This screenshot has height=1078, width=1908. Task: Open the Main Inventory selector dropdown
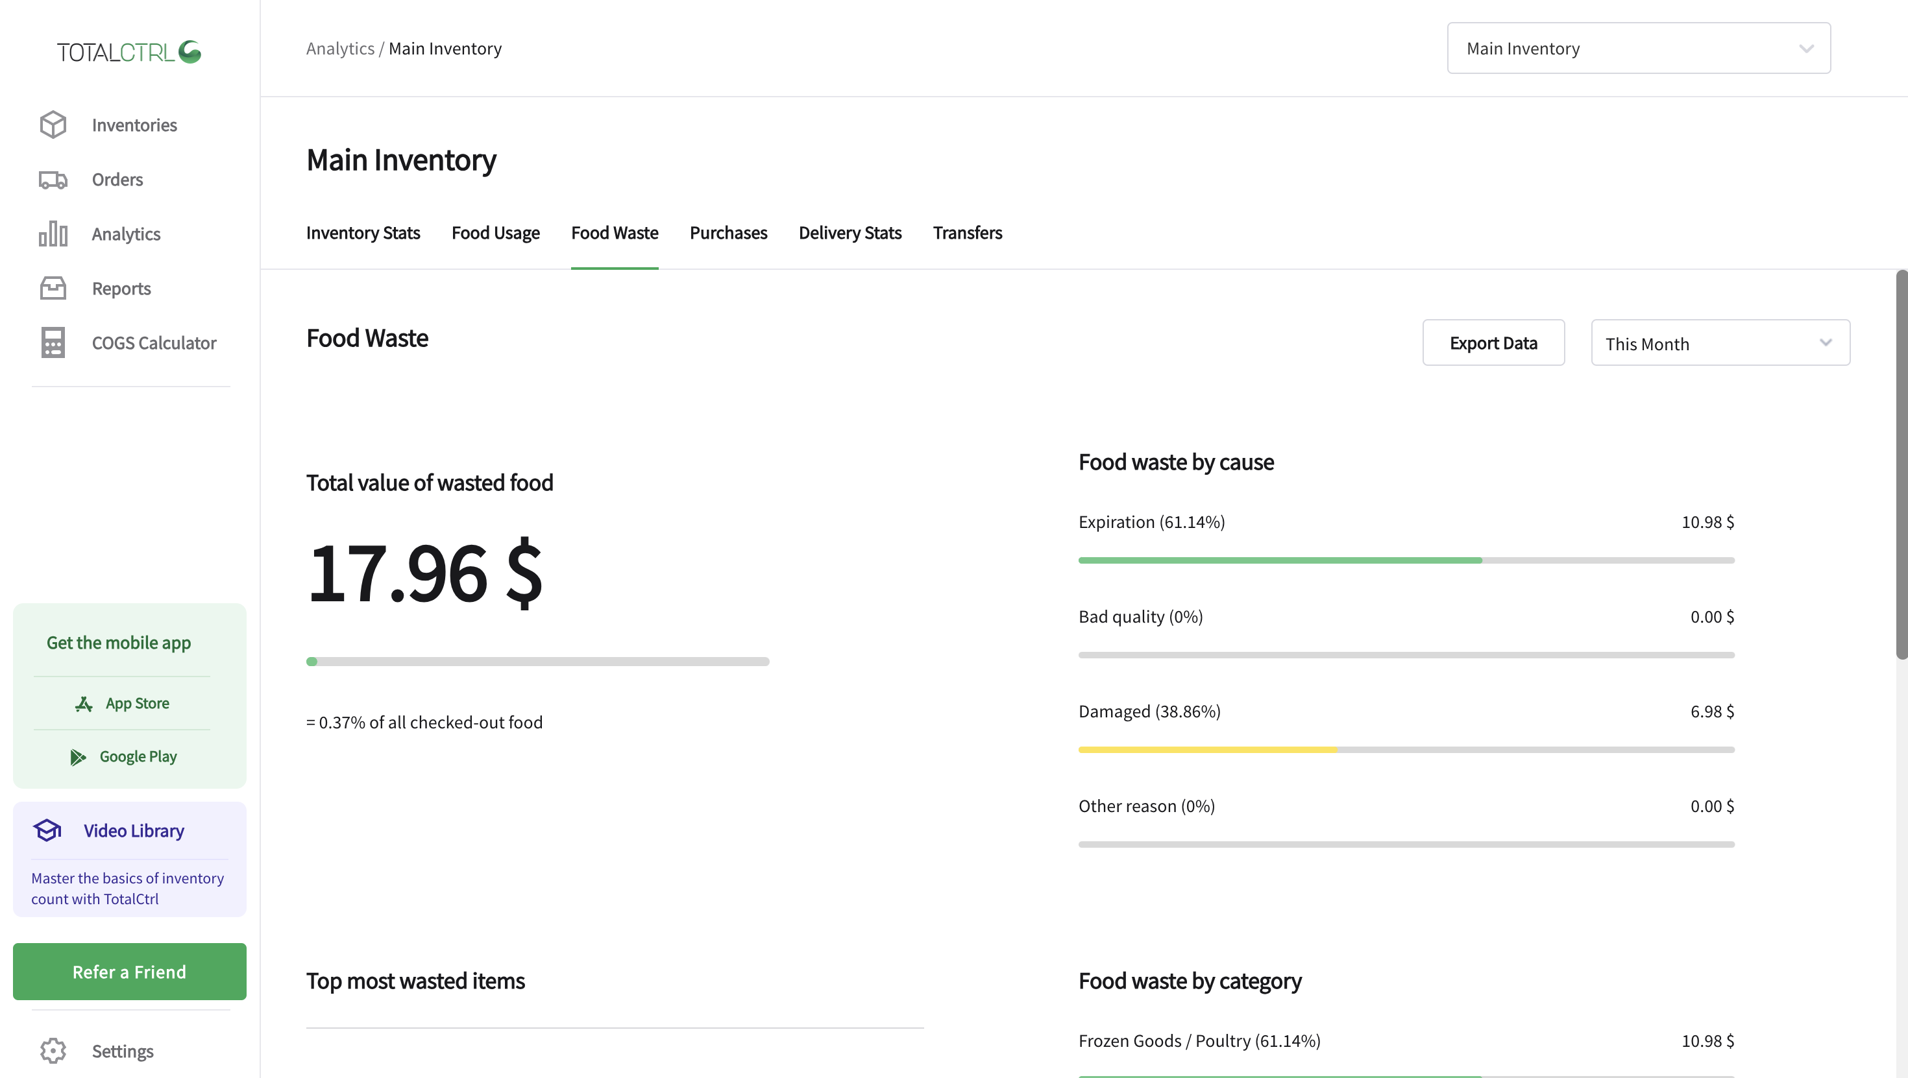1637,47
